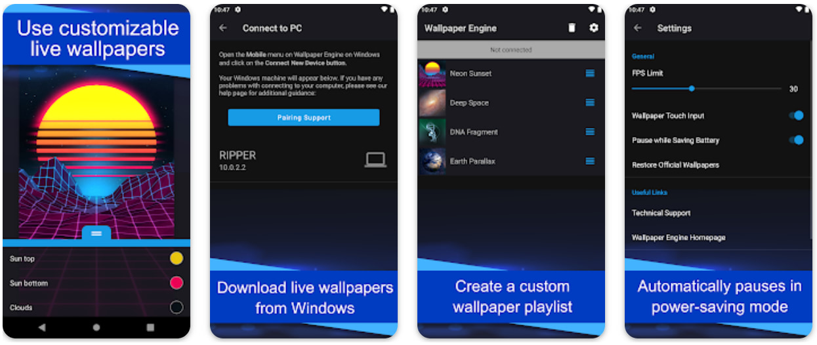
Task: Click the Sun top label
Action: tap(22, 258)
